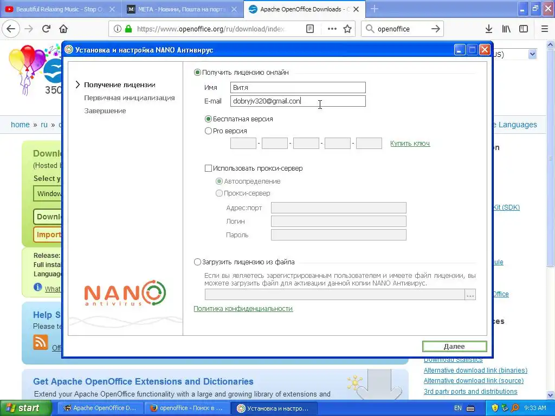
Task: Submit the openoffice search with arrow
Action: coord(436,29)
